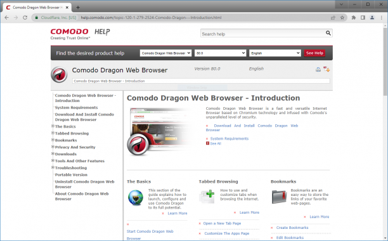Expand Tools And Other Features node

[53, 160]
